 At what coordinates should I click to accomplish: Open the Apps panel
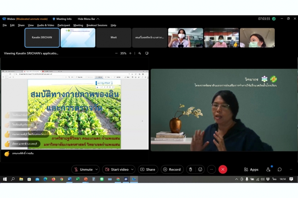tap(251, 169)
